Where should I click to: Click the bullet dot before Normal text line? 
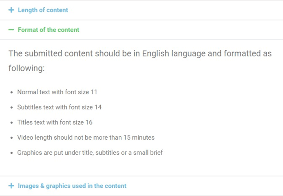pyautogui.click(x=11, y=92)
